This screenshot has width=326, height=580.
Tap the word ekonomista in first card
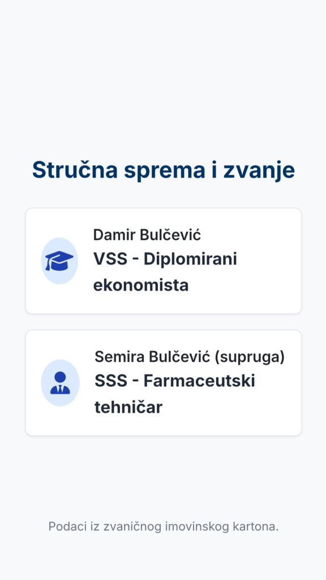(x=141, y=285)
